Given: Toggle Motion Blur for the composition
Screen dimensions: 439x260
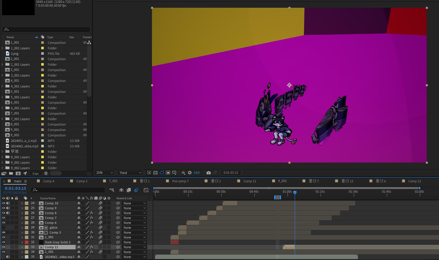Looking at the screenshot, I should [x=136, y=190].
